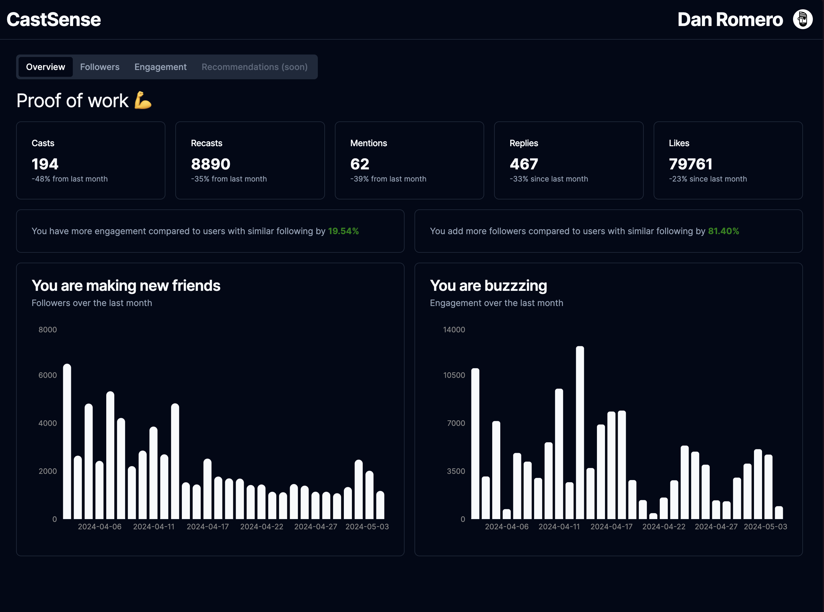
Task: Click Dan Romero's profile avatar icon
Action: [803, 19]
